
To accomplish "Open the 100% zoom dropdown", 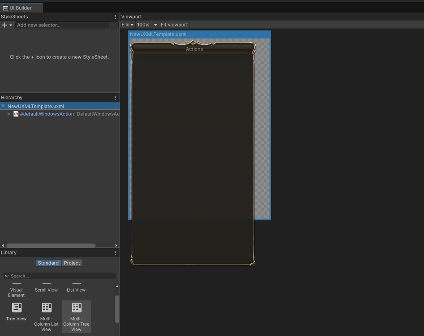I will tap(147, 25).
